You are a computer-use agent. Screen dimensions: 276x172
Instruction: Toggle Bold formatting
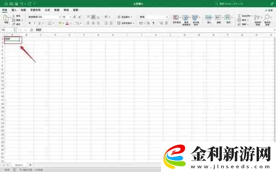pyautogui.click(x=29, y=23)
